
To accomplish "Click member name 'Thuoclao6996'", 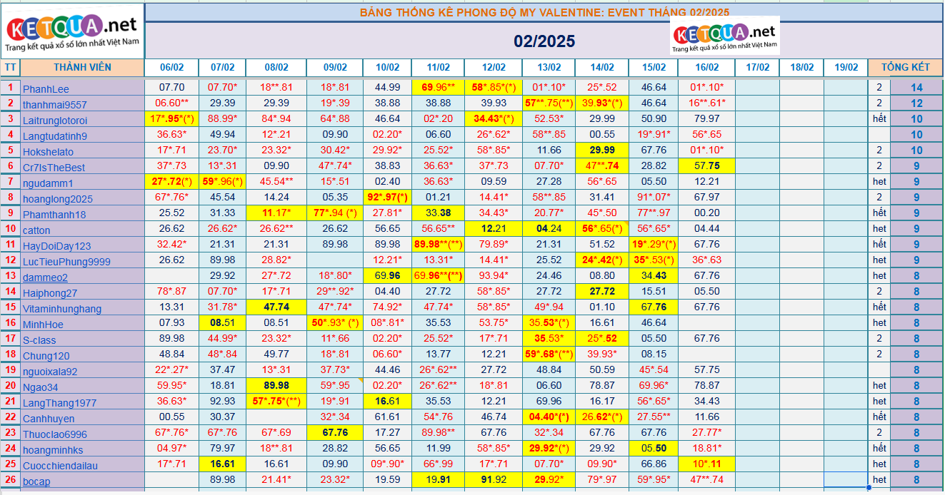I will pos(55,434).
